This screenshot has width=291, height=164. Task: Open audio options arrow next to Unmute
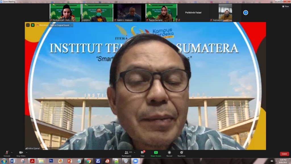tap(12, 153)
